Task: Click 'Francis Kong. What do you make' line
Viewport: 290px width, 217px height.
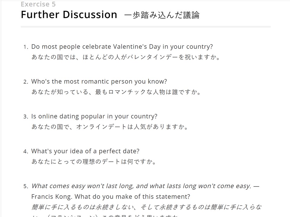Action: (111, 197)
